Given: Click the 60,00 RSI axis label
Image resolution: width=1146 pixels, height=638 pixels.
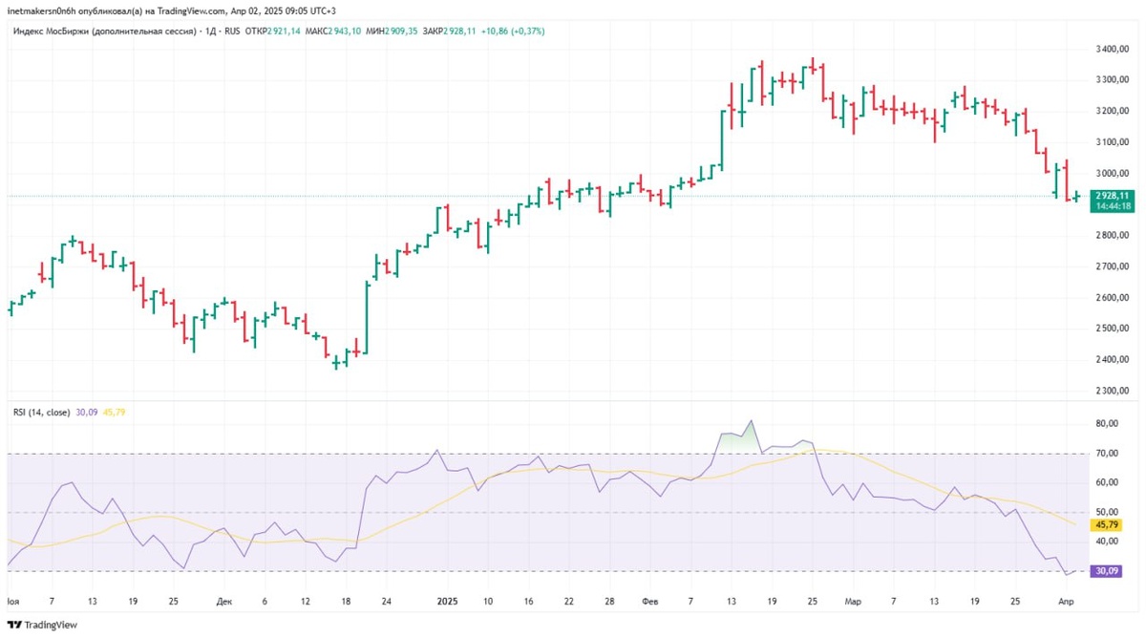Looking at the screenshot, I should [1107, 483].
